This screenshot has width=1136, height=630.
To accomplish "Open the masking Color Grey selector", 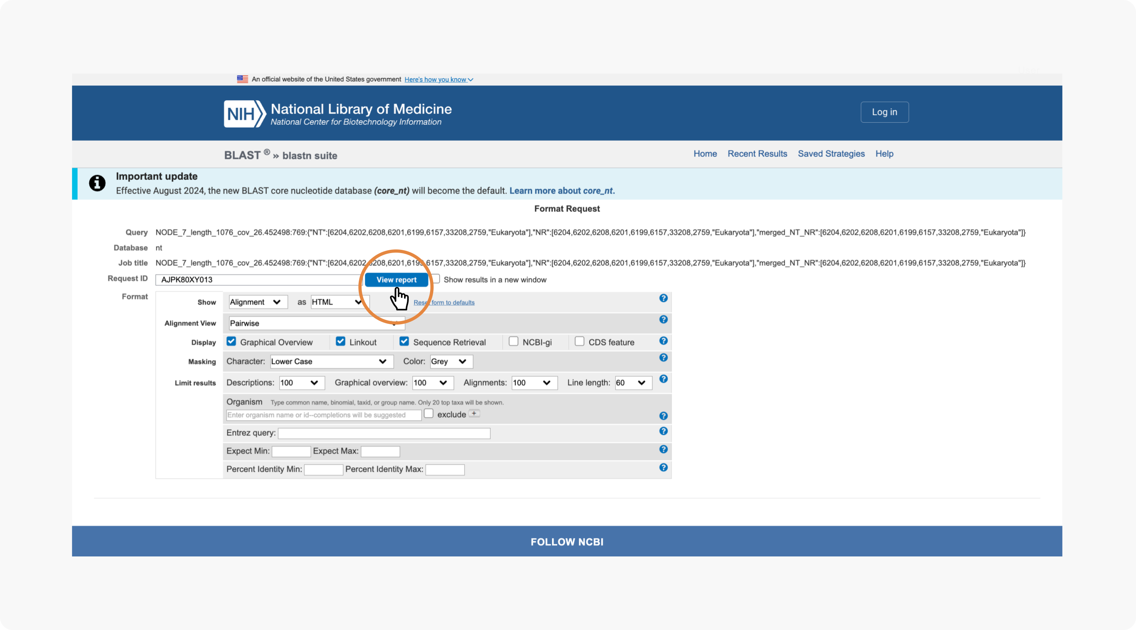I will click(x=451, y=361).
